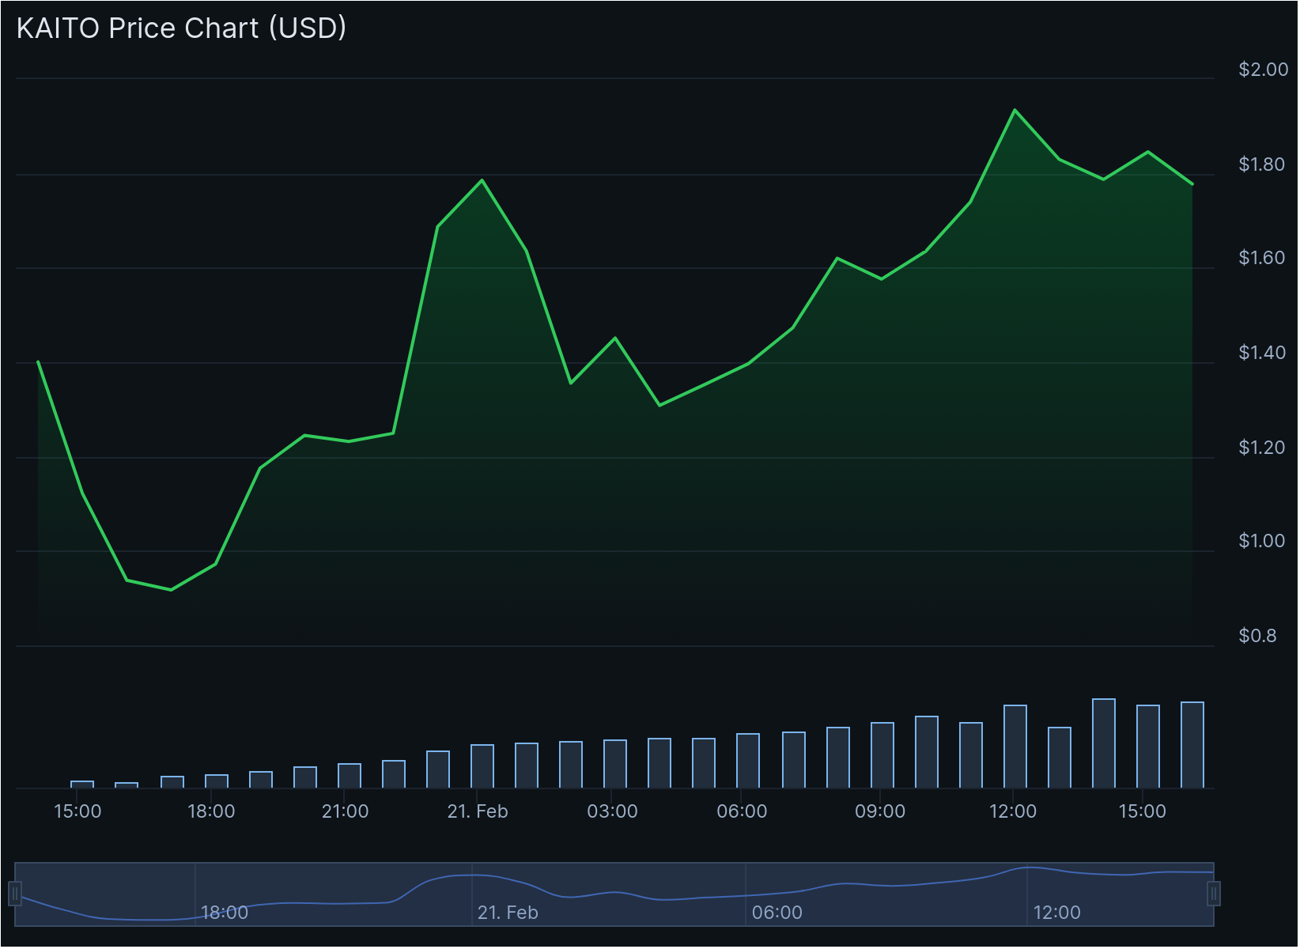The image size is (1300, 949).
Task: Click the left navigator range handle
Action: pyautogui.click(x=15, y=894)
